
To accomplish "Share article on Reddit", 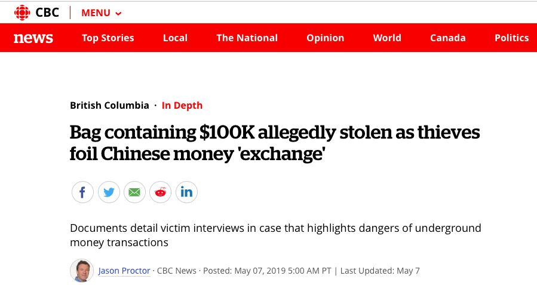I will 160,192.
